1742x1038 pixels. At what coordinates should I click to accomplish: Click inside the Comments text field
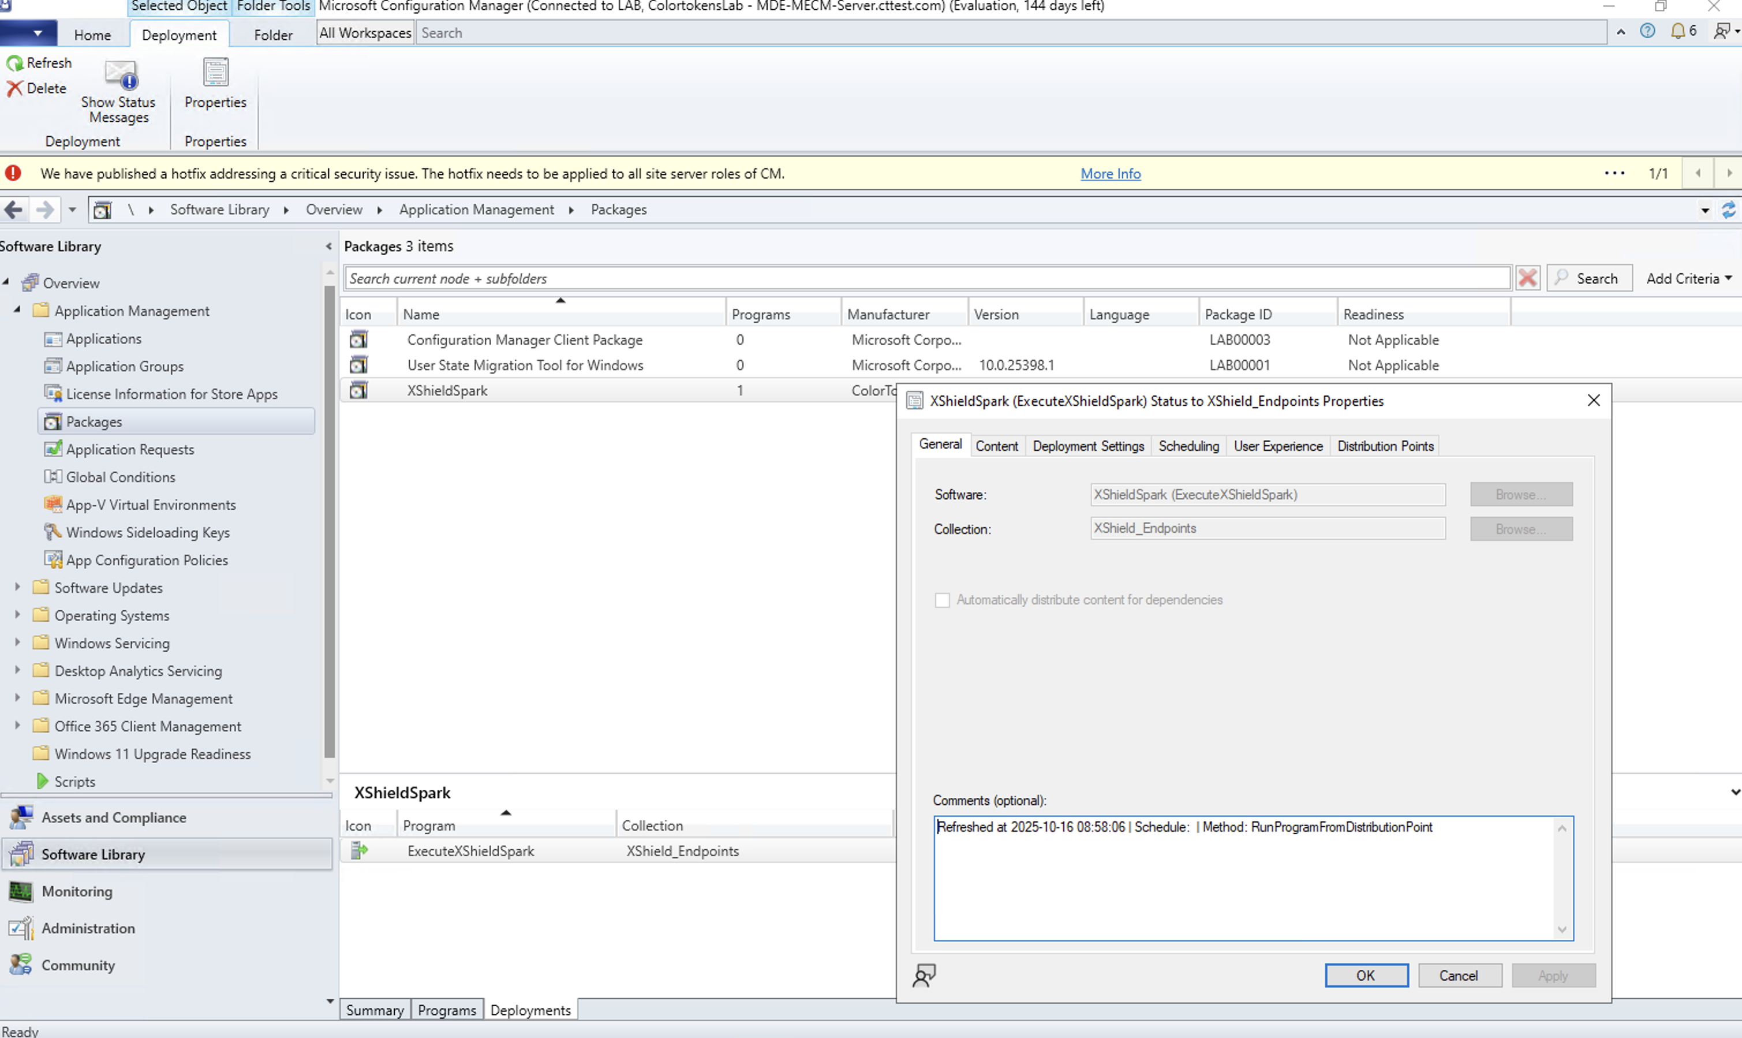(x=1252, y=878)
